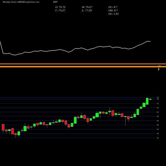Select the open value 'O: 78.72'
The height and width of the screenshot is (166, 166).
60,7
